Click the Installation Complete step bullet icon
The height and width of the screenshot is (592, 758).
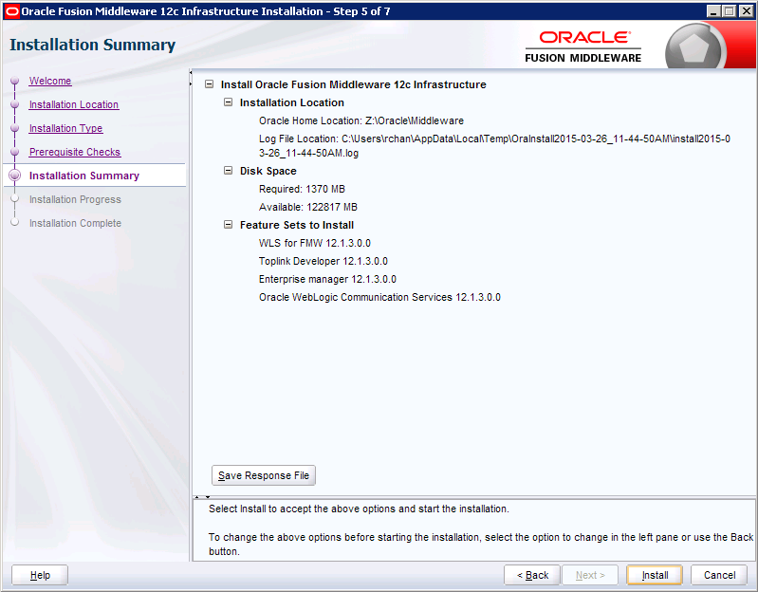click(x=15, y=222)
